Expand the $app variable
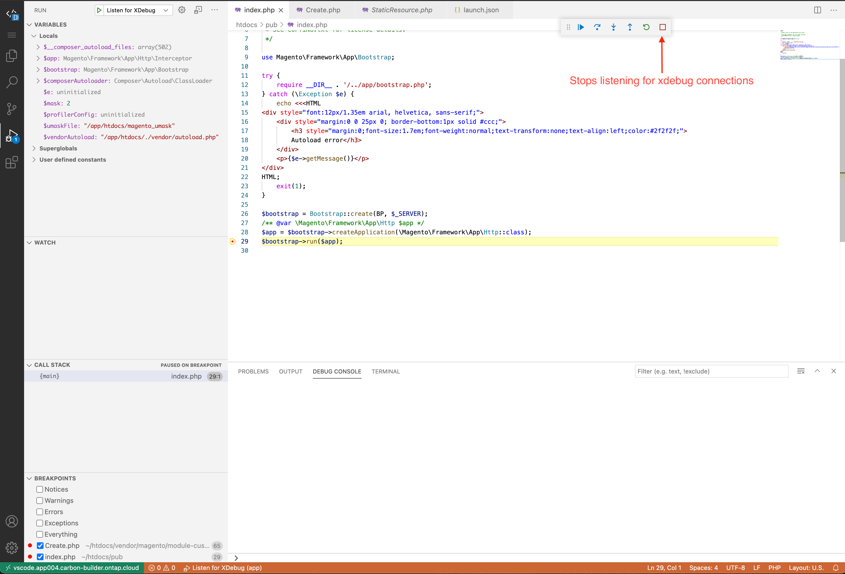Viewport: 845px width, 574px height. (x=38, y=59)
